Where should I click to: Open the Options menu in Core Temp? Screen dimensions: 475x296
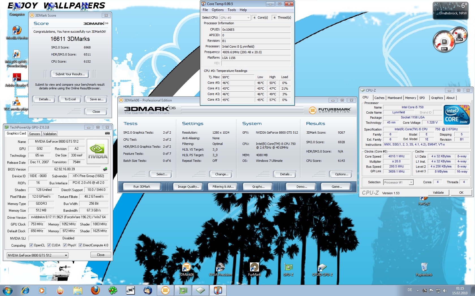click(x=218, y=10)
